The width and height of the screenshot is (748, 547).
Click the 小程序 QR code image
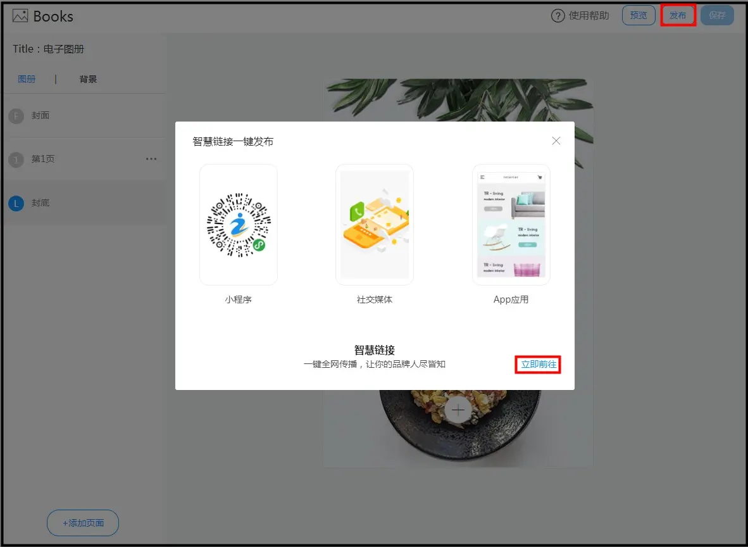(x=239, y=225)
